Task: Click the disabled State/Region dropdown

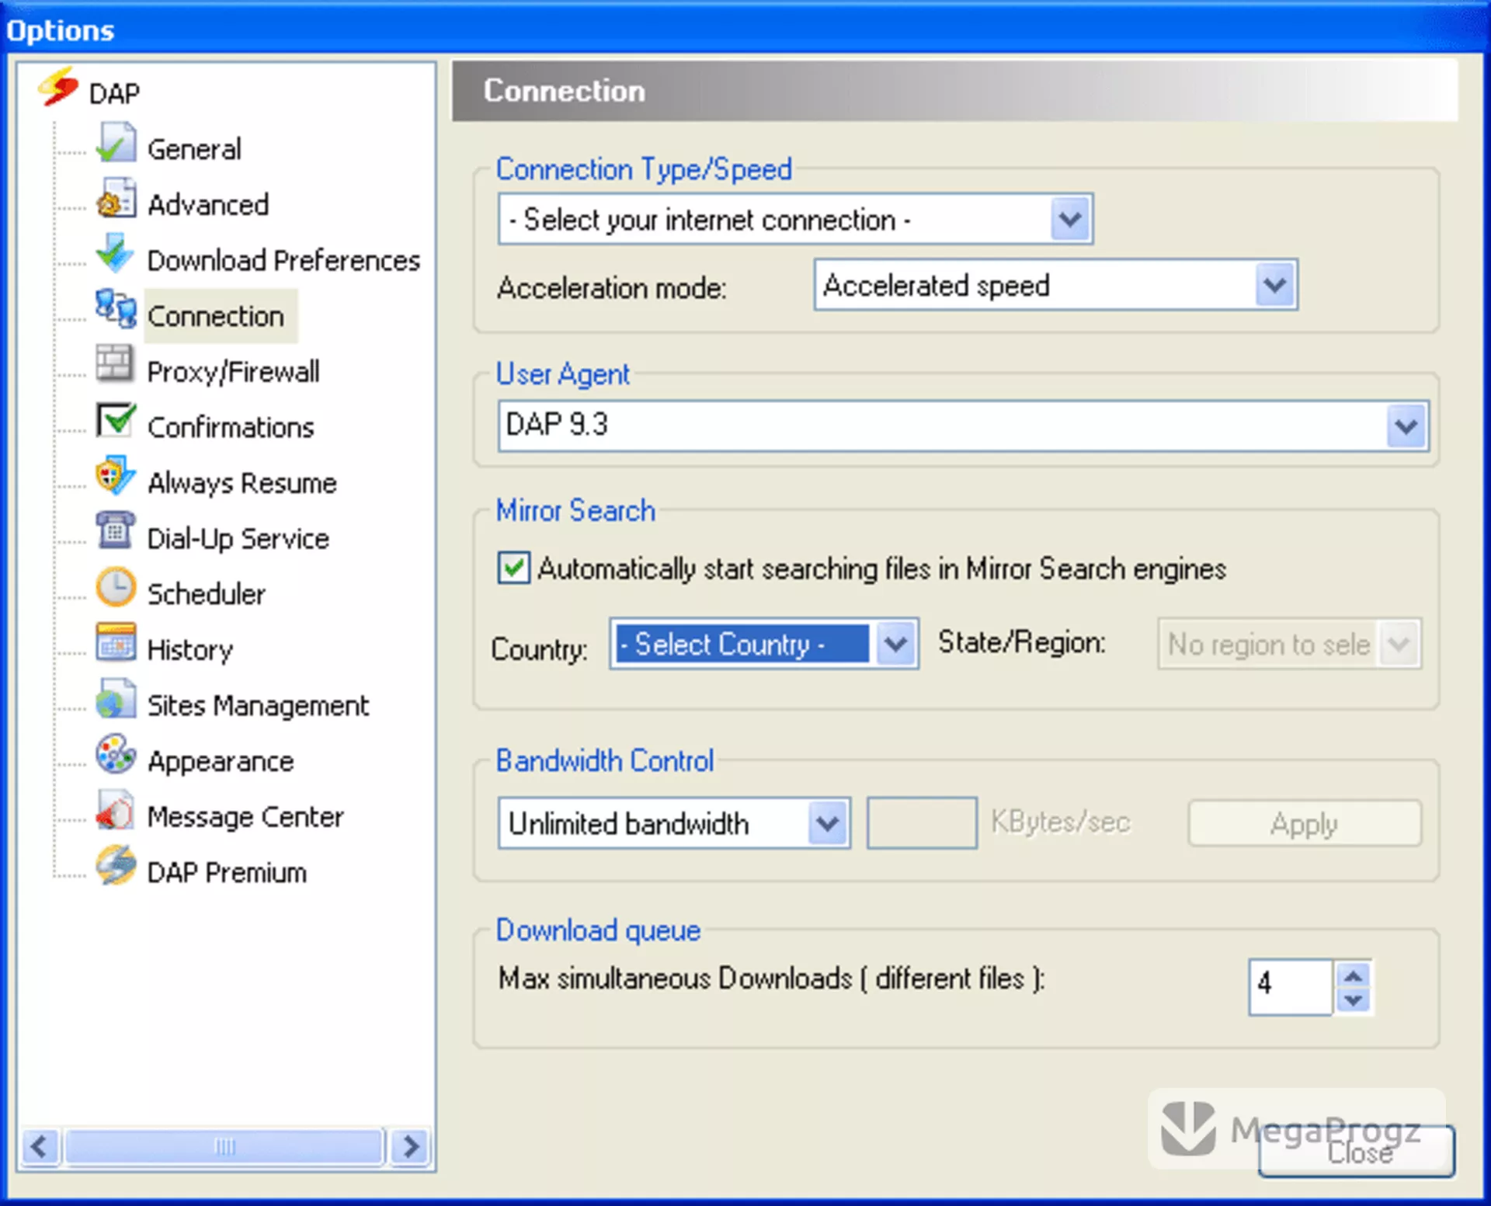Action: 1289,644
